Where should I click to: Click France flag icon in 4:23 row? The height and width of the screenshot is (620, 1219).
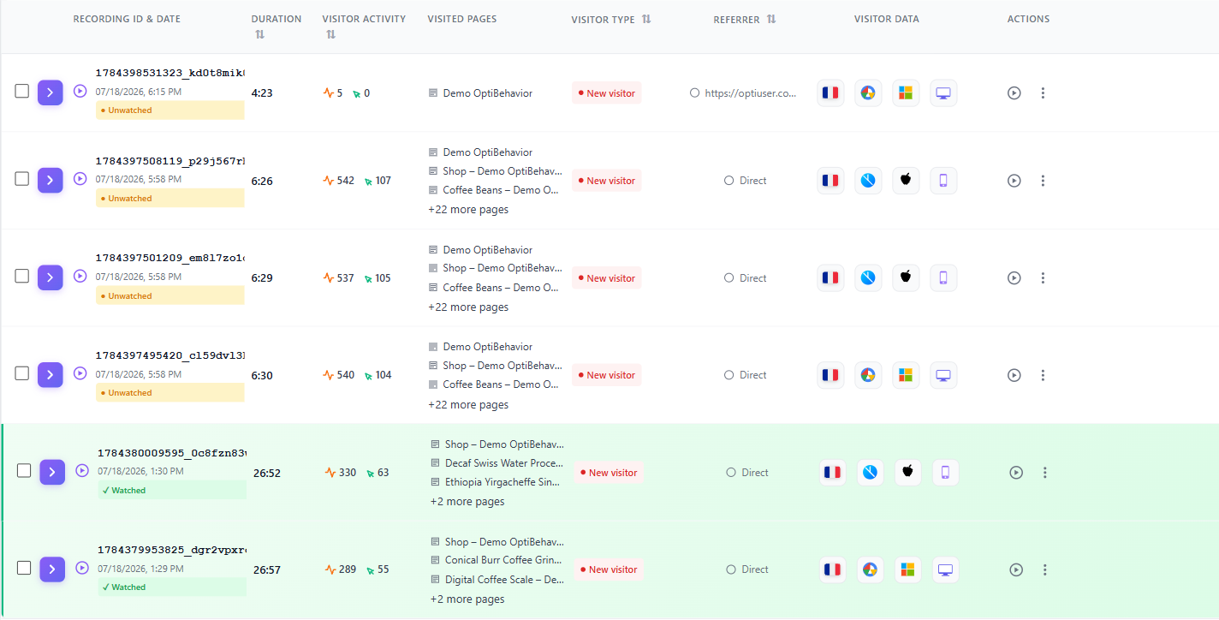click(x=830, y=93)
